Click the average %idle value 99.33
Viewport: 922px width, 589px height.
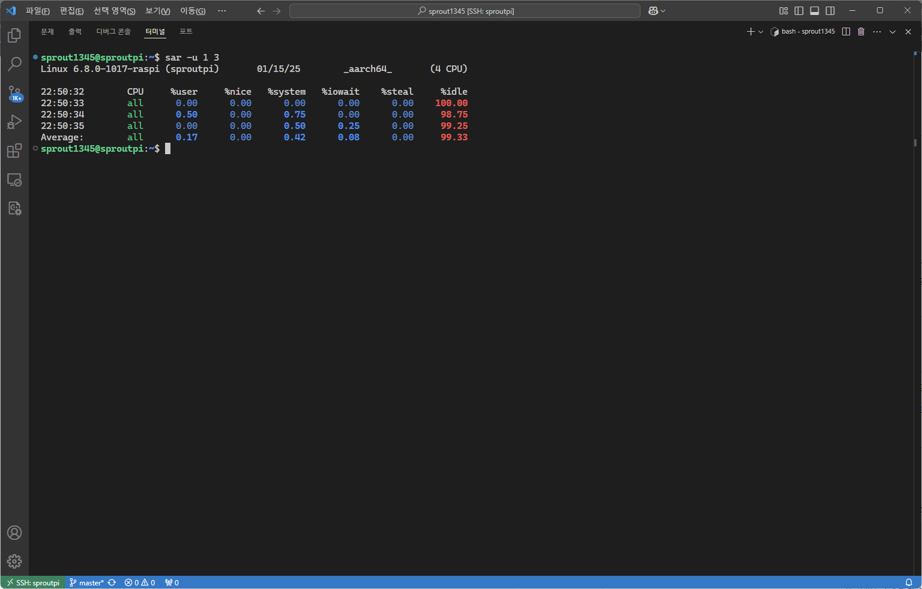click(454, 137)
